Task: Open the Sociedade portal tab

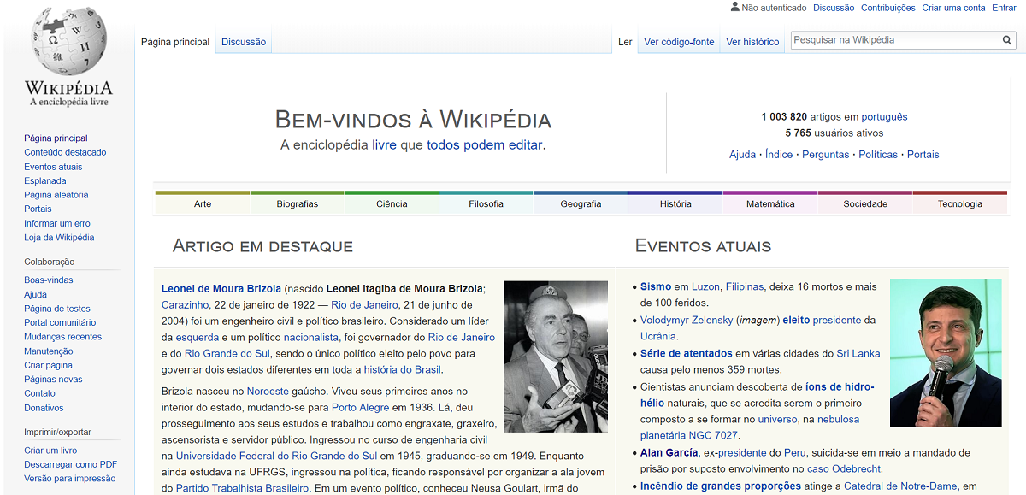Action: [865, 203]
